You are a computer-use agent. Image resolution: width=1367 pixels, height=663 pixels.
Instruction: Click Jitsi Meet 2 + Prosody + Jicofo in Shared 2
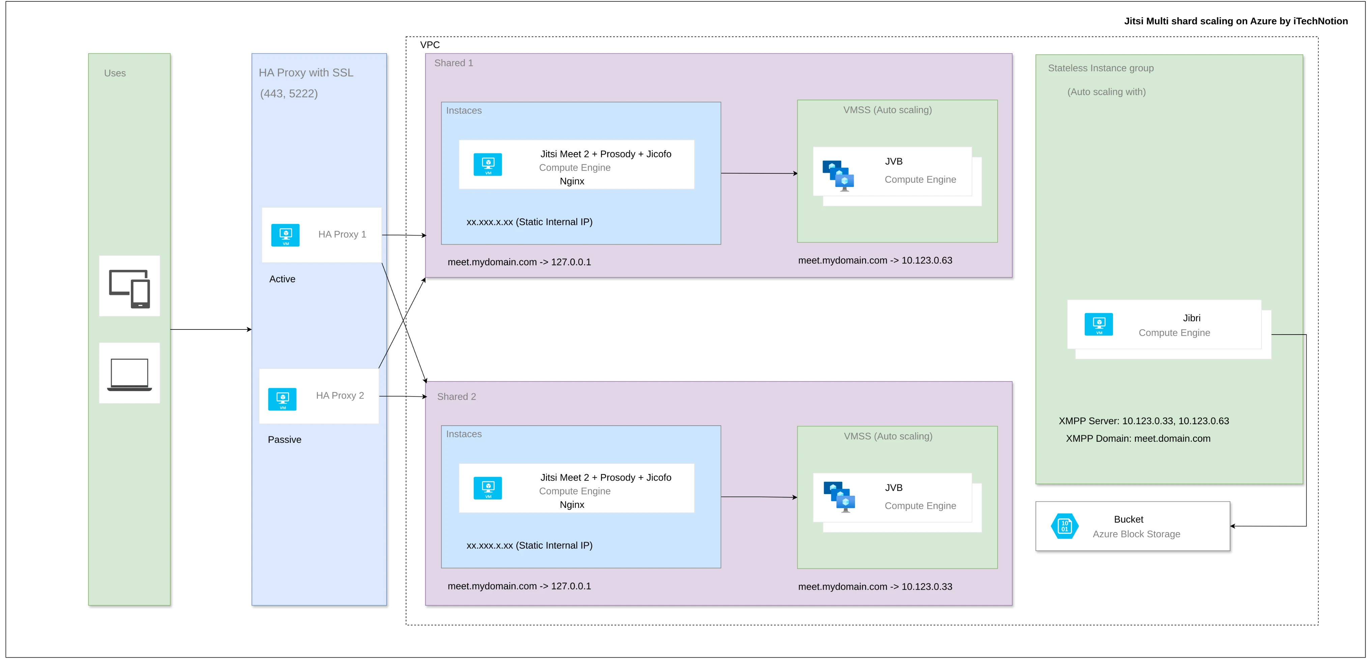click(606, 478)
